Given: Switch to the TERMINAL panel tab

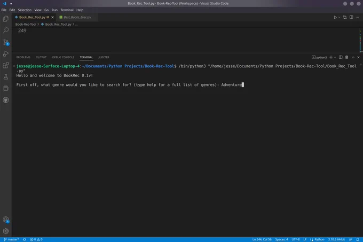Looking at the screenshot, I should tap(86, 58).
